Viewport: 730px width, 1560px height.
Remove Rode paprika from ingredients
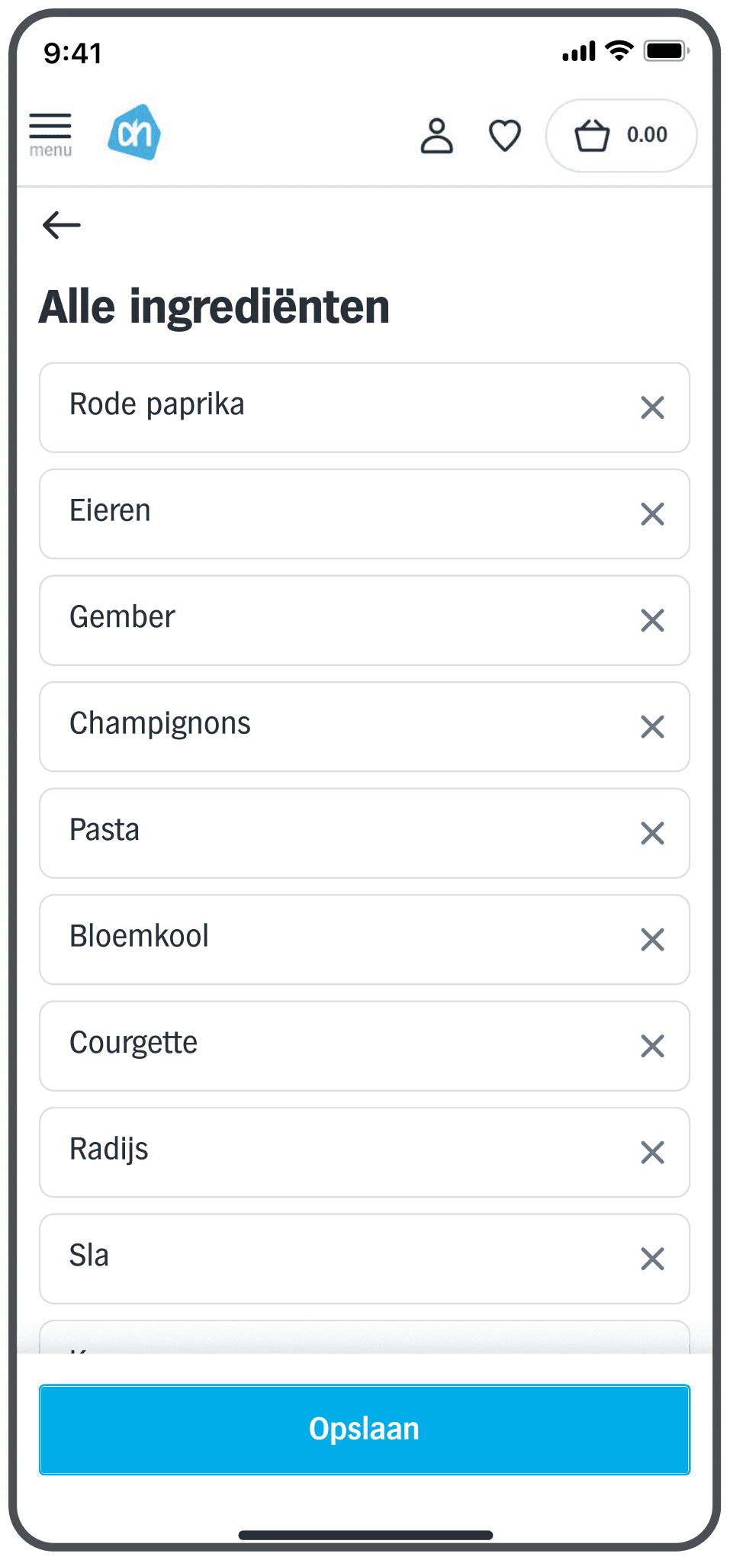coord(652,407)
